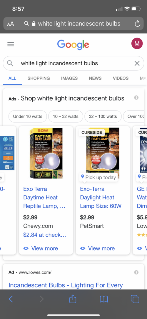Image resolution: width=147 pixels, height=319 pixels.
Task: Switch to the IMAGES tab
Action: pyautogui.click(x=69, y=78)
